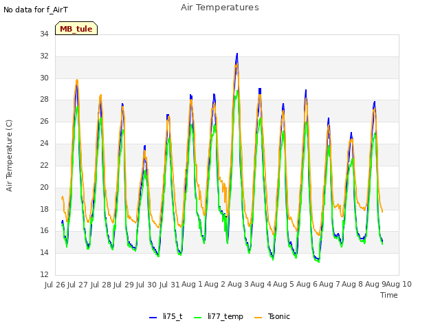
Task: Click the 28 y-axis tick label
Action: point(44,99)
